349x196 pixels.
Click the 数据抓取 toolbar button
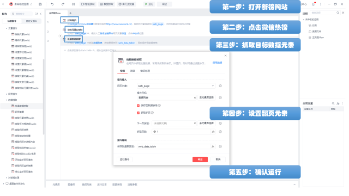[x=107, y=4]
